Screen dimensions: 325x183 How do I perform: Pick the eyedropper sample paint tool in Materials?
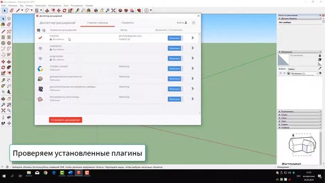click(320, 68)
